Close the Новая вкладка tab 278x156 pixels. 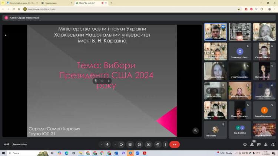(72, 3)
